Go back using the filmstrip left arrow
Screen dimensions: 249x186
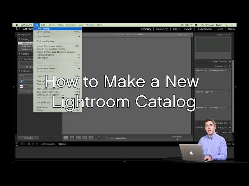33,144
